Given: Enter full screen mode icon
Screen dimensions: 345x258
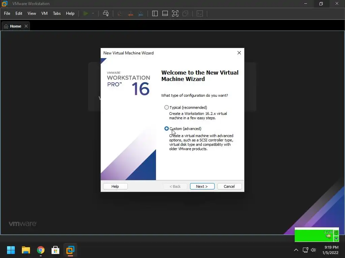Looking at the screenshot, I should point(175,13).
